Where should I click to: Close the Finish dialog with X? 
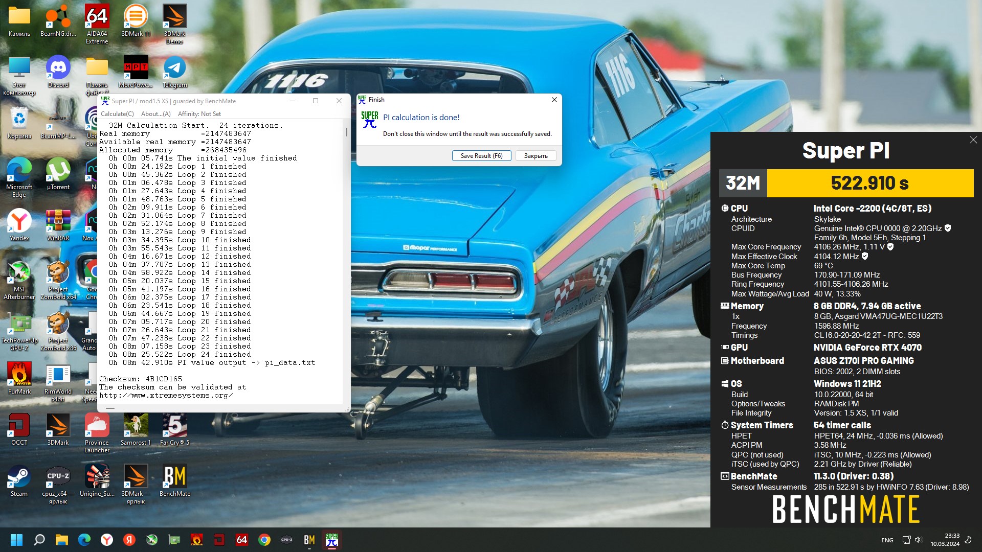554,100
